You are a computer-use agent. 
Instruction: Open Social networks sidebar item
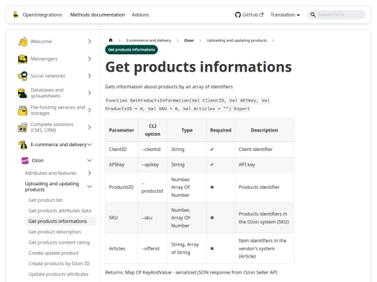pos(48,76)
